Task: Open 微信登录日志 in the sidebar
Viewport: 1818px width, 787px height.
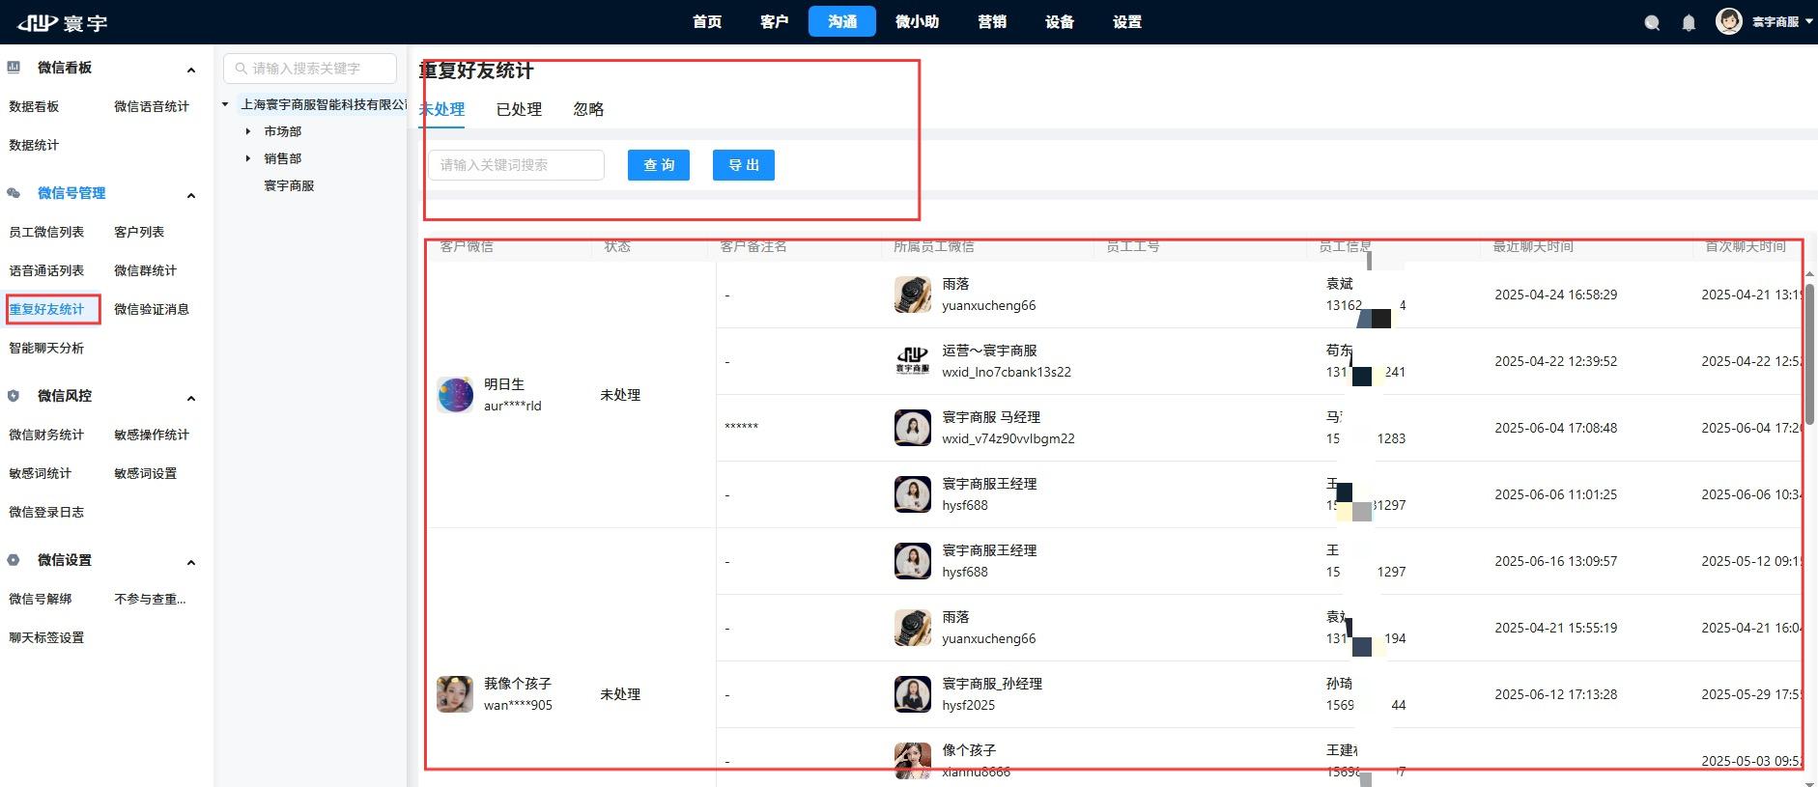Action: [x=46, y=512]
